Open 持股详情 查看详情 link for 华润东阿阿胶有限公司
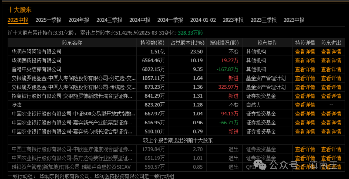 pos(305,52)
